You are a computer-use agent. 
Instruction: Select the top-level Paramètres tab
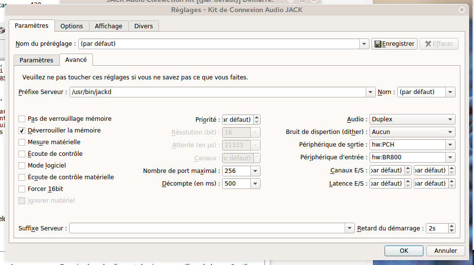tap(32, 26)
